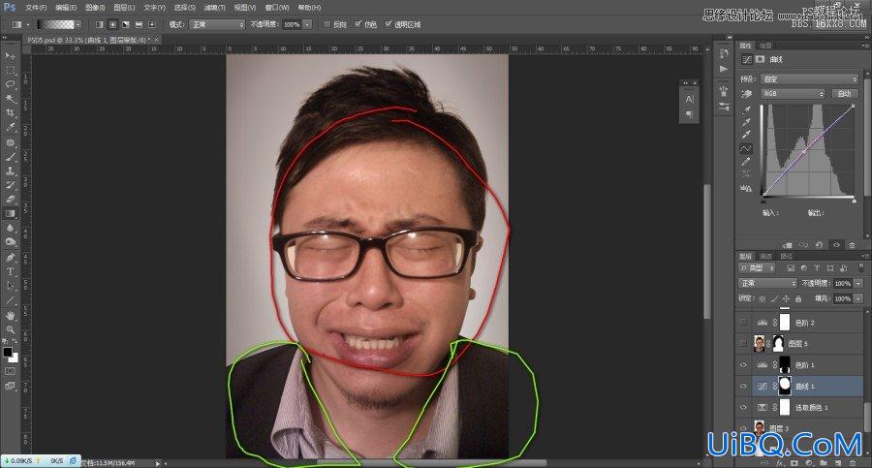The height and width of the screenshot is (468, 872).
Task: Open the 图层(L) menu
Action: click(124, 8)
